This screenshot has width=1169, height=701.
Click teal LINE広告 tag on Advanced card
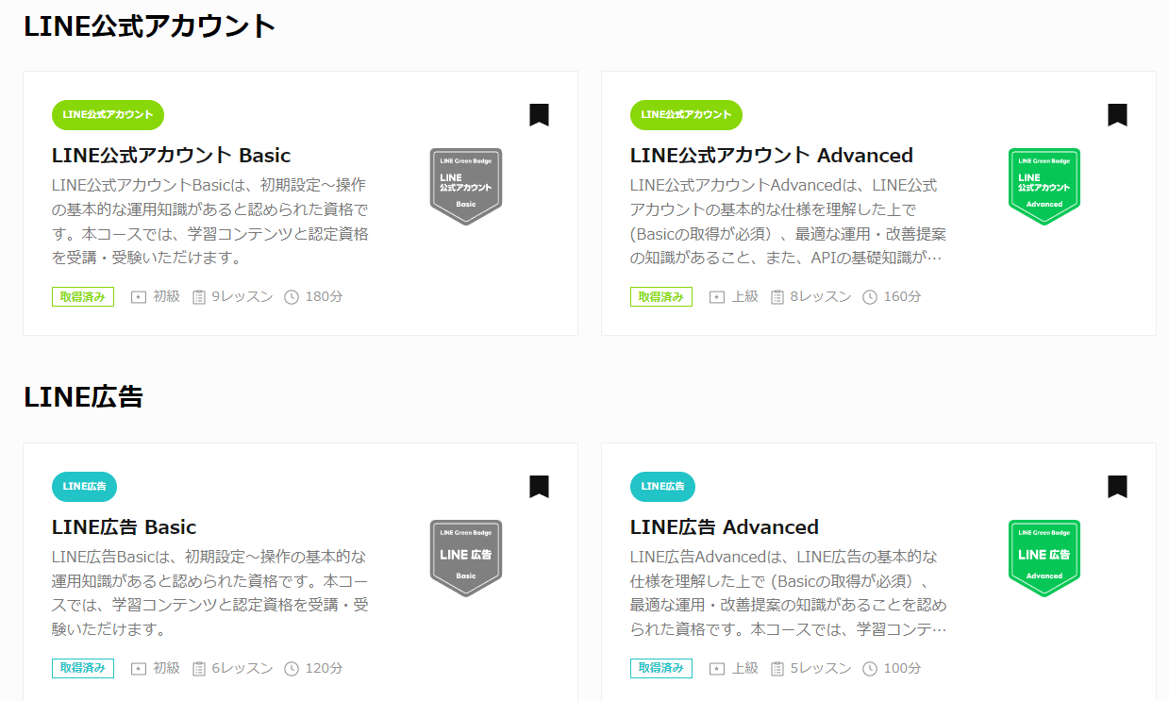[662, 487]
